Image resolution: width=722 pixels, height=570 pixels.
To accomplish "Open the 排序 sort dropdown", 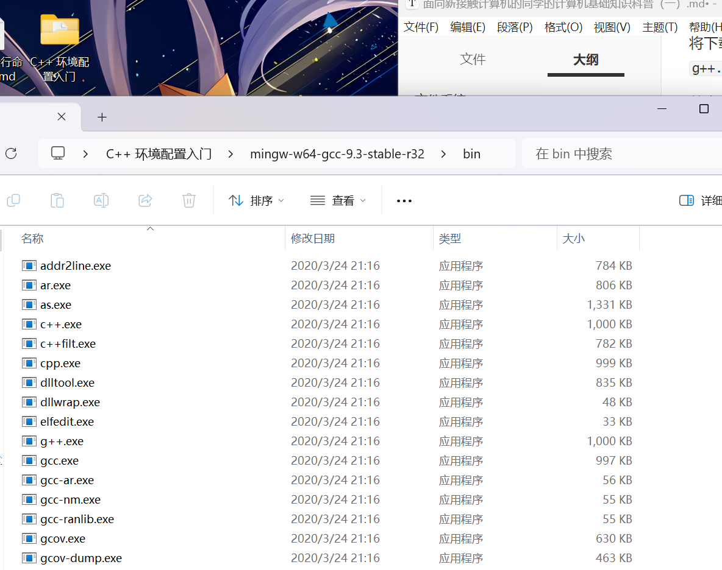I will click(257, 200).
